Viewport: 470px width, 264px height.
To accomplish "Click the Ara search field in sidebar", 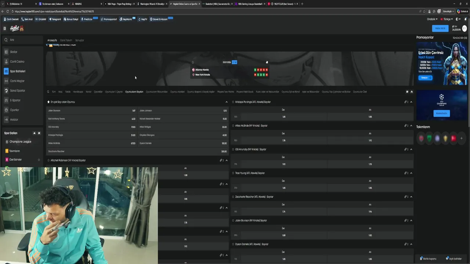I will [x=23, y=40].
